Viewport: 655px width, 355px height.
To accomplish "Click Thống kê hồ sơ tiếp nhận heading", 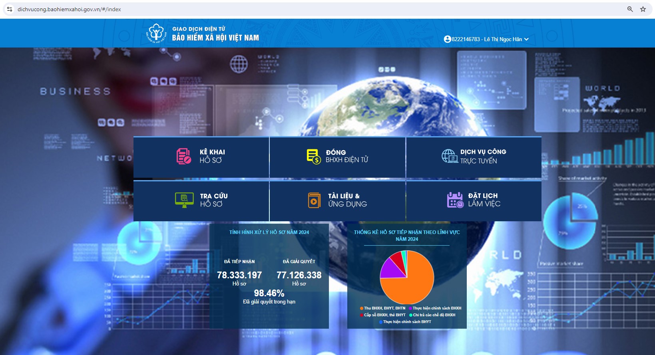I will point(407,236).
